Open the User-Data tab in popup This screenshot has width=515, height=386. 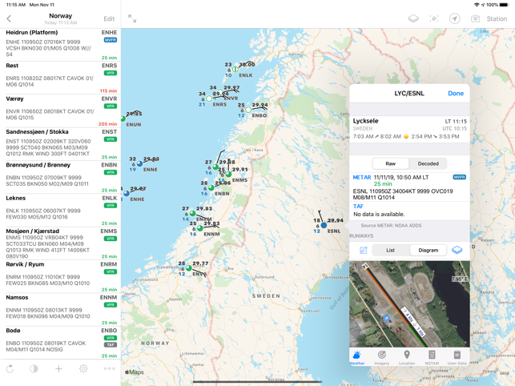pyautogui.click(x=457, y=358)
